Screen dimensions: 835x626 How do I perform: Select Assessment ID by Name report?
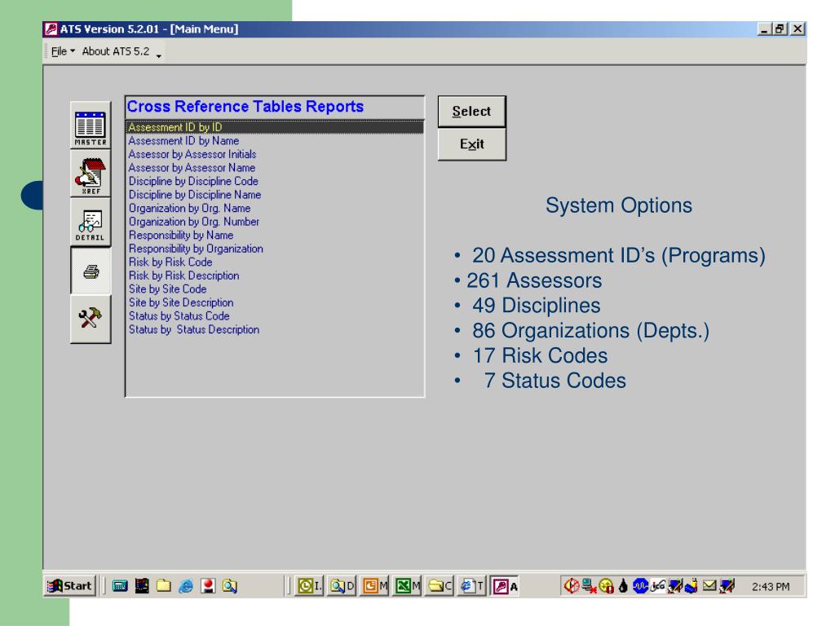click(275, 140)
